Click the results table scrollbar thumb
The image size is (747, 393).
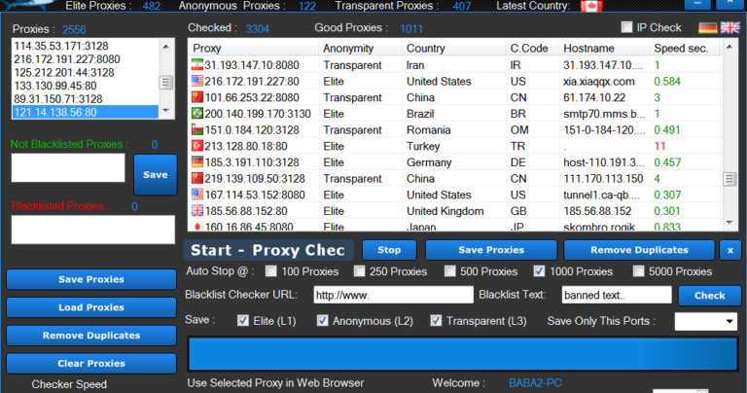click(729, 179)
